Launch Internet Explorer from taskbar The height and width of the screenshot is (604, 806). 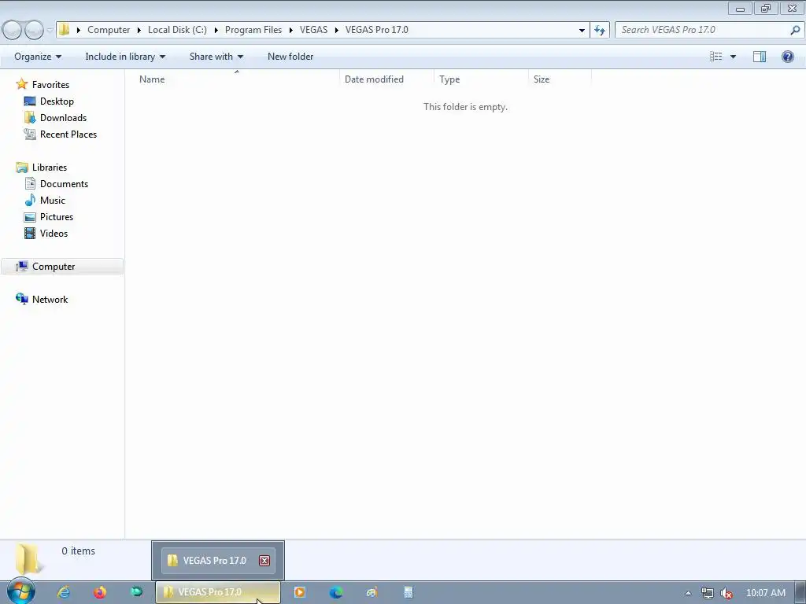click(64, 592)
